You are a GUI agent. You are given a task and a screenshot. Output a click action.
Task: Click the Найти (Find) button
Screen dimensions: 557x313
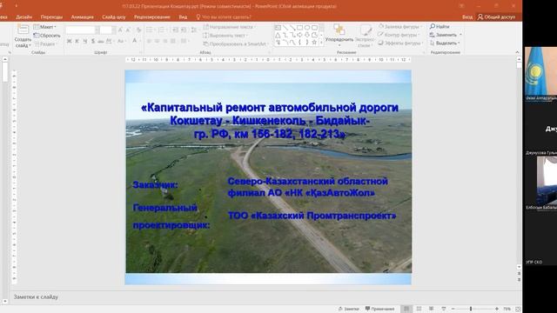tap(440, 27)
